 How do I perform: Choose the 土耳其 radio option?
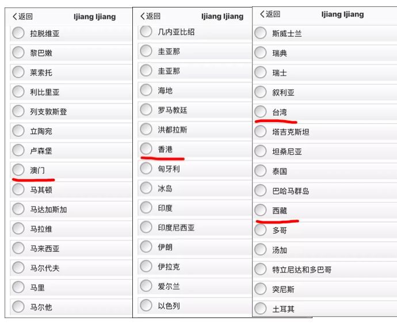261,308
